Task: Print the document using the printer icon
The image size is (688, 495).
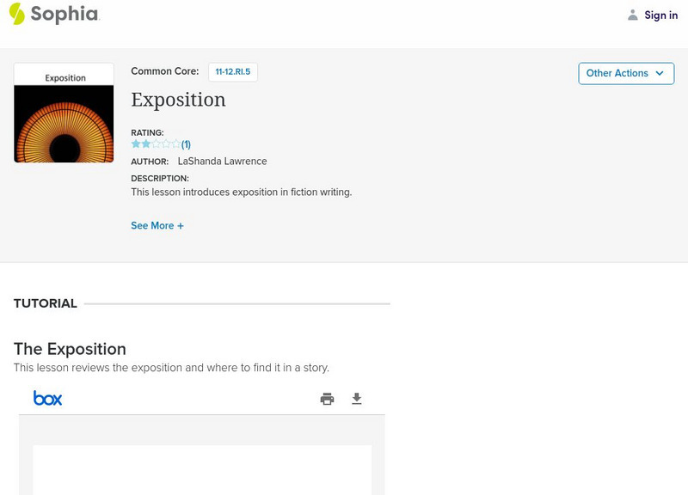Action: tap(327, 399)
